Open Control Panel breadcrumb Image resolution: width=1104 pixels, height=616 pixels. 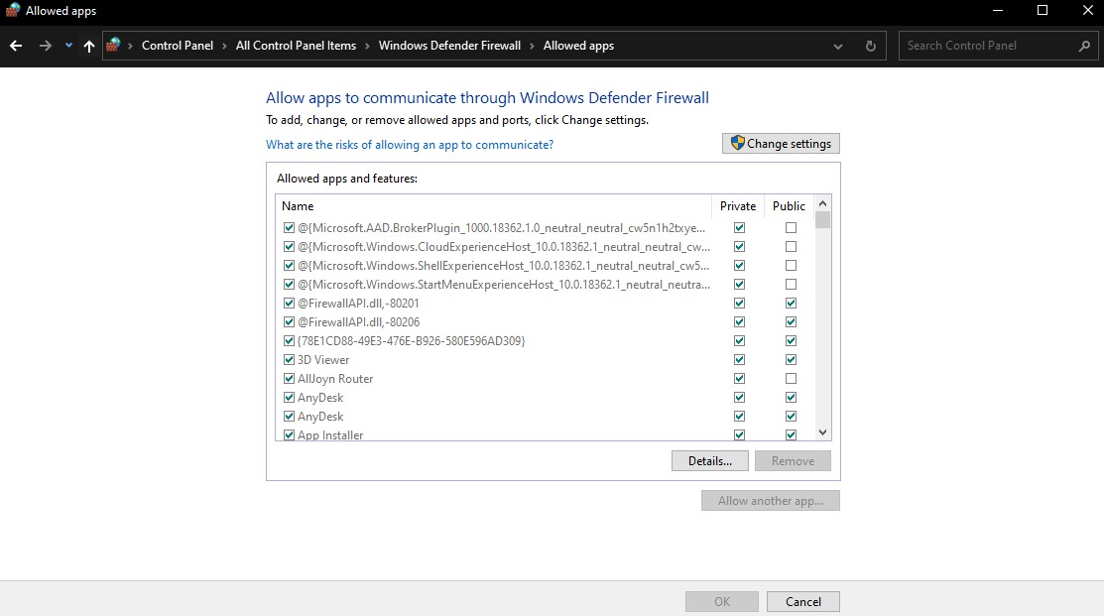[x=178, y=46]
